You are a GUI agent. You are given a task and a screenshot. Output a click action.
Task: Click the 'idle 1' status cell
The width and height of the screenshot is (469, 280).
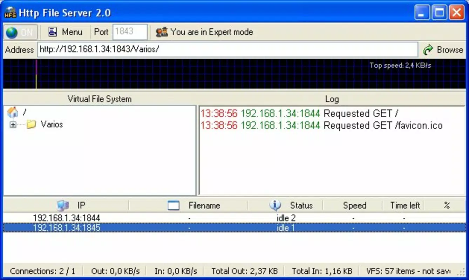point(286,228)
